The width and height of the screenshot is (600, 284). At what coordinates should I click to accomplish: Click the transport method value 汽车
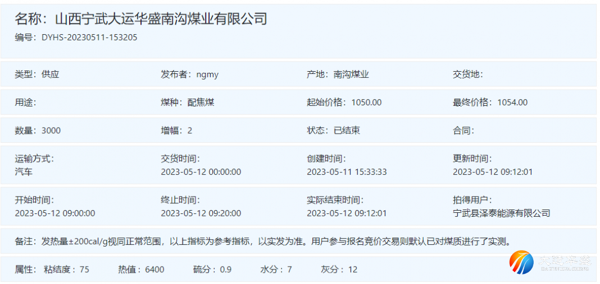[x=24, y=171]
